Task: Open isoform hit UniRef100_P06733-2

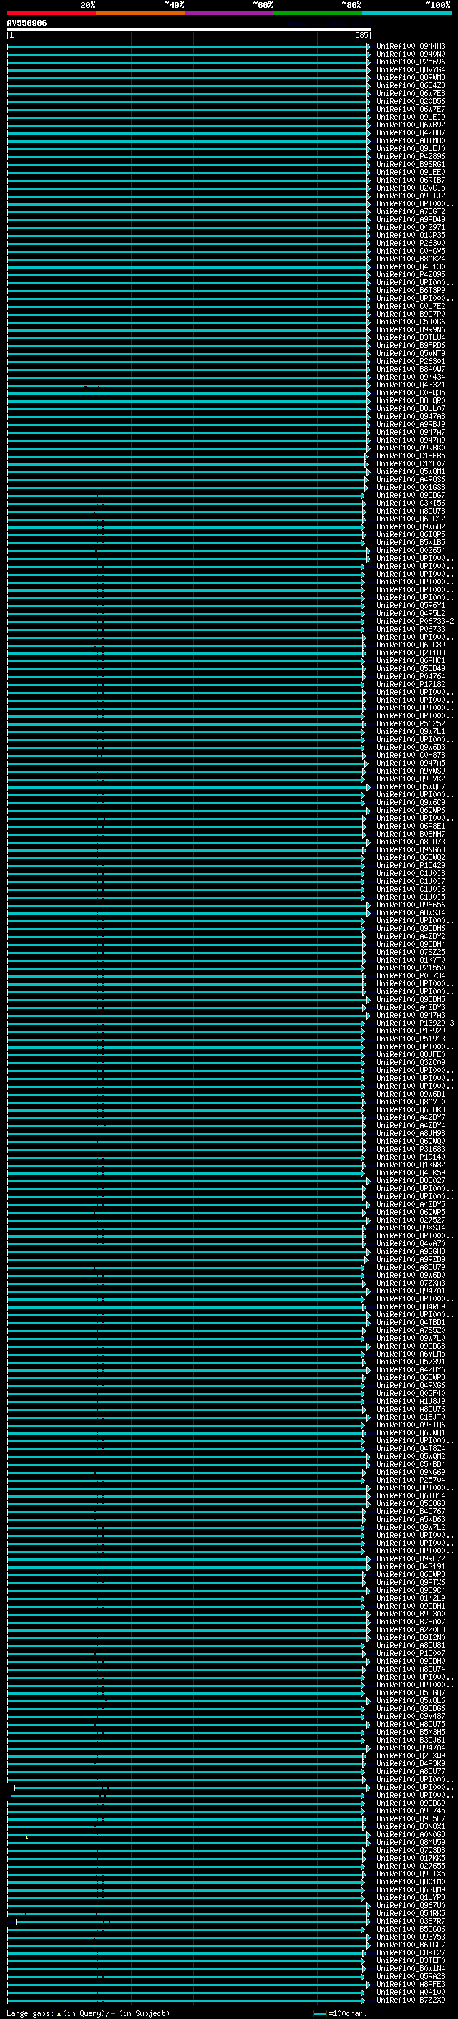Action: (x=415, y=622)
